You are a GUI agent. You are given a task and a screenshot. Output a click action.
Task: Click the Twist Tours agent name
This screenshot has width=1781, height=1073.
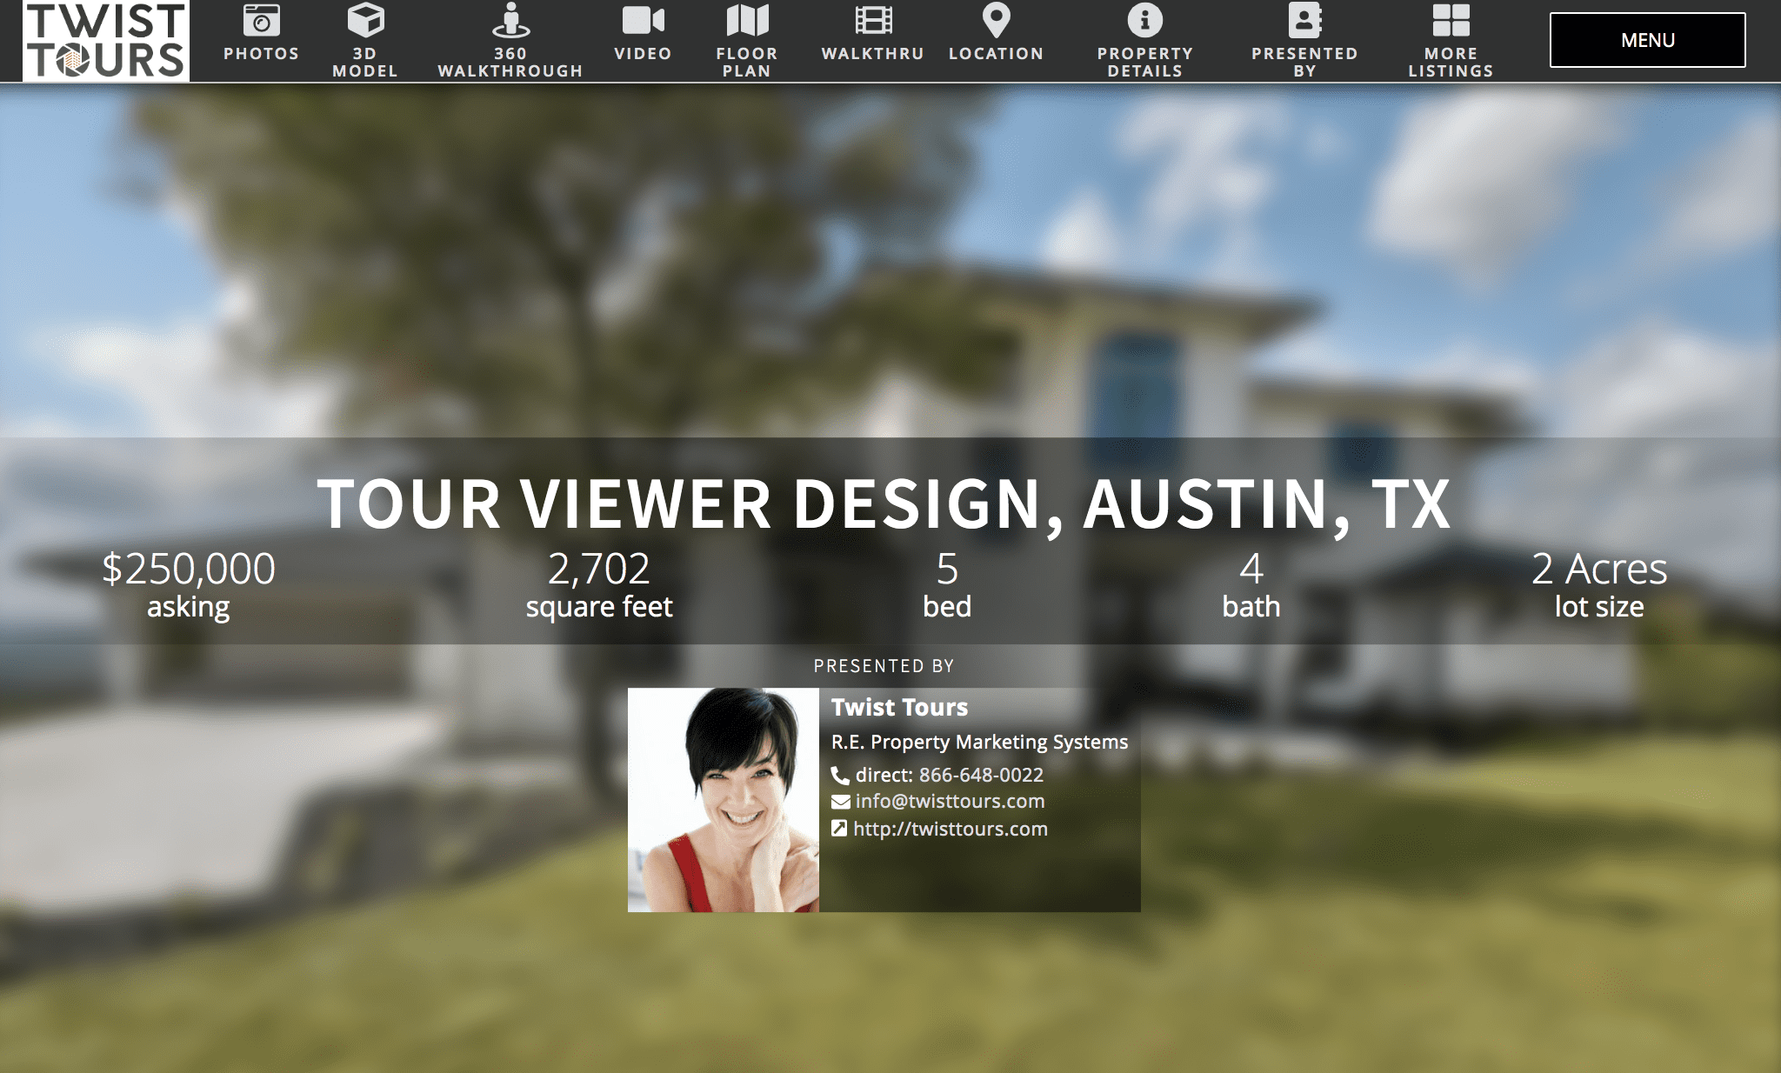899,707
